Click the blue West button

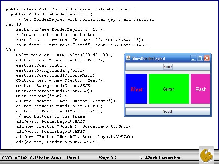click(136, 89)
